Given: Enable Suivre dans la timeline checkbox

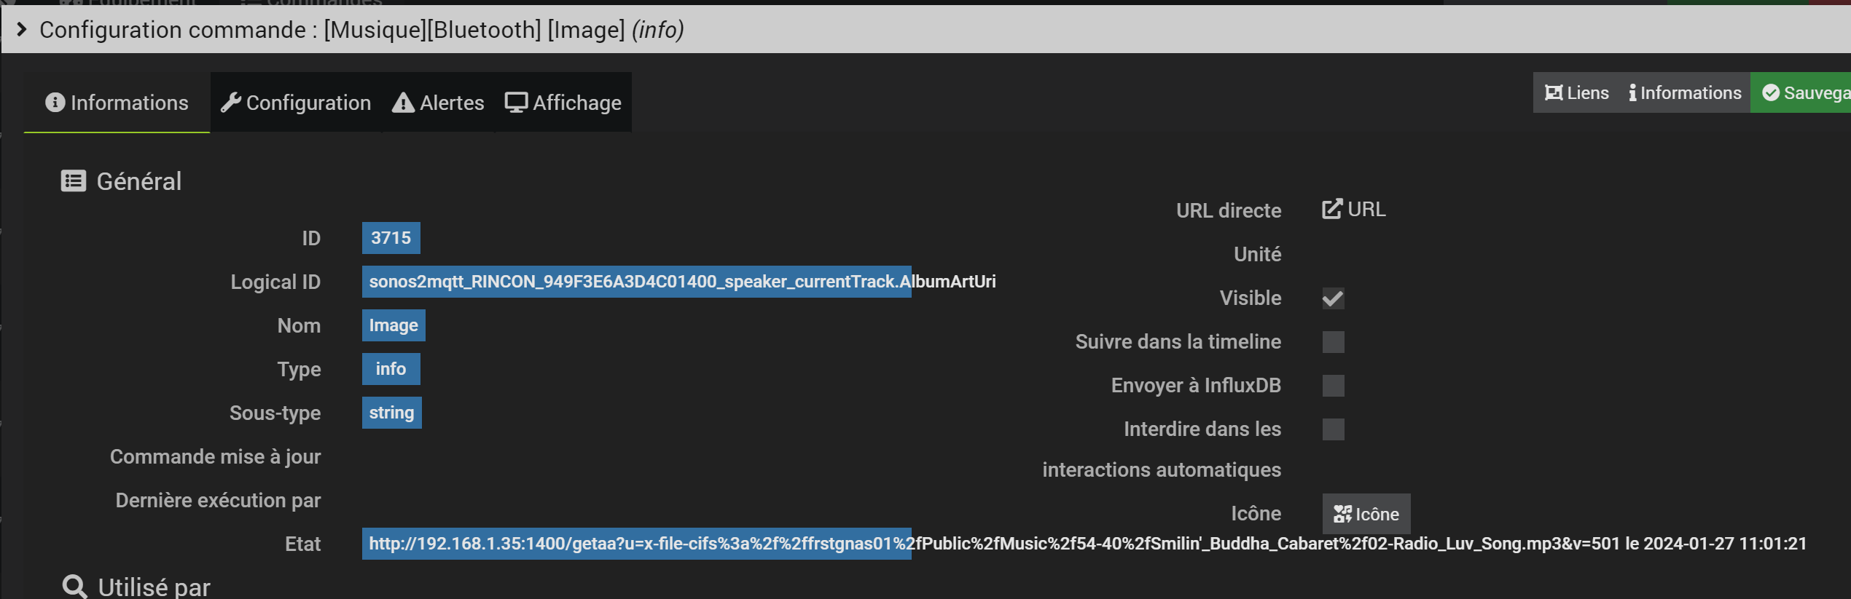Looking at the screenshot, I should (1333, 342).
